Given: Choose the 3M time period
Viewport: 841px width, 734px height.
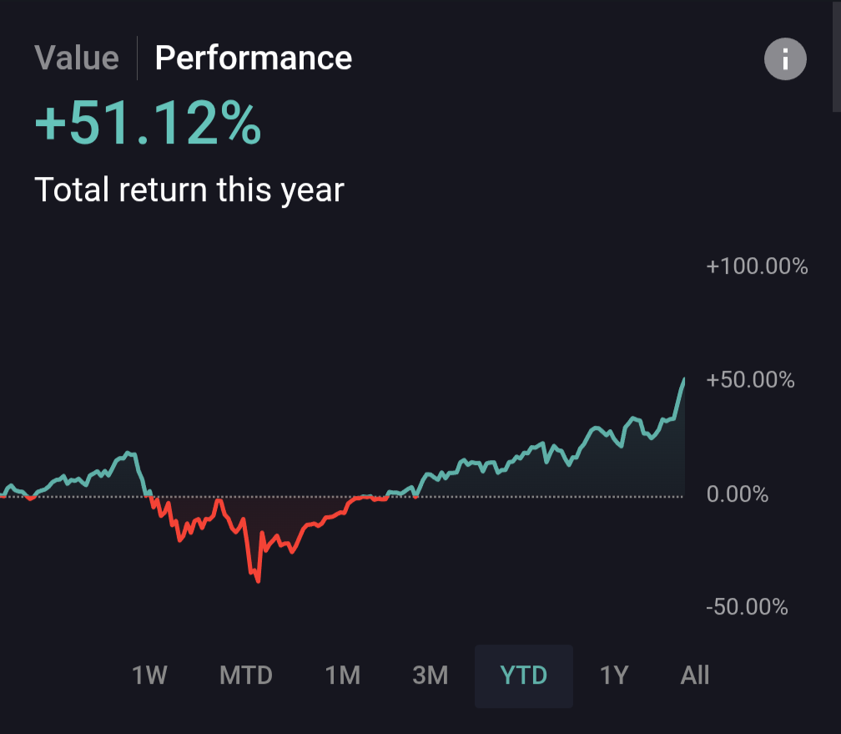Looking at the screenshot, I should 431,675.
